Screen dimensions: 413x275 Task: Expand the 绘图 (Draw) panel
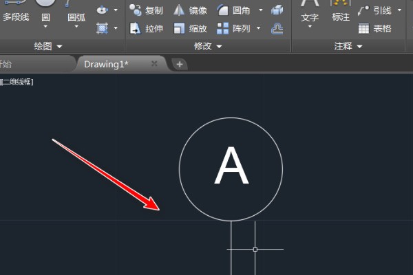pyautogui.click(x=48, y=46)
